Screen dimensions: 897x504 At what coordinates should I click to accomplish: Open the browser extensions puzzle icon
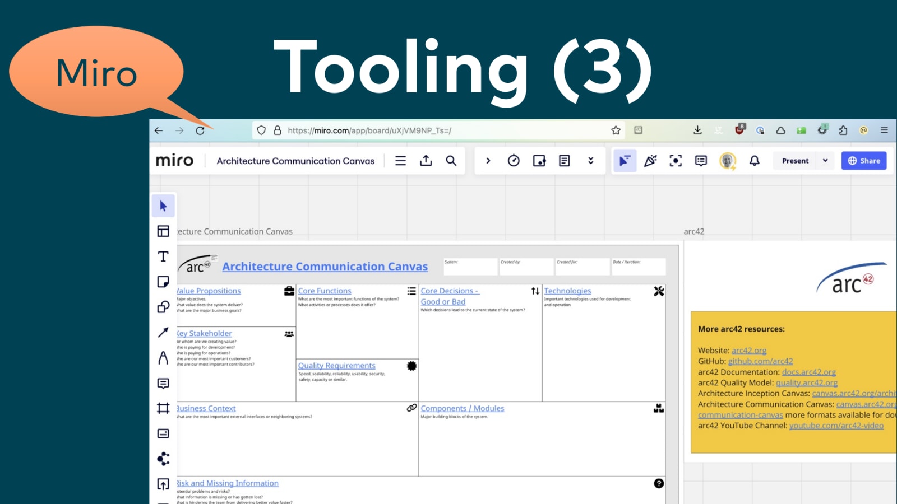click(x=843, y=130)
